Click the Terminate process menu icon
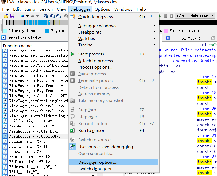217x176 pixels. [72, 81]
